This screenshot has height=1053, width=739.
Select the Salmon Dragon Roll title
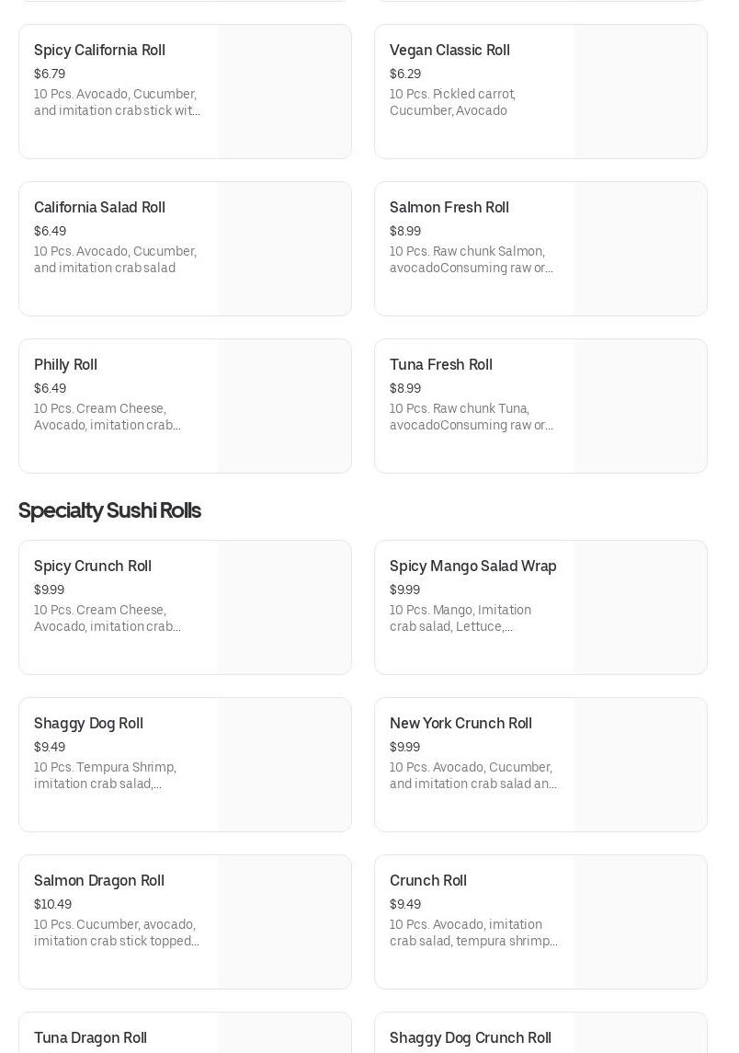(99, 881)
